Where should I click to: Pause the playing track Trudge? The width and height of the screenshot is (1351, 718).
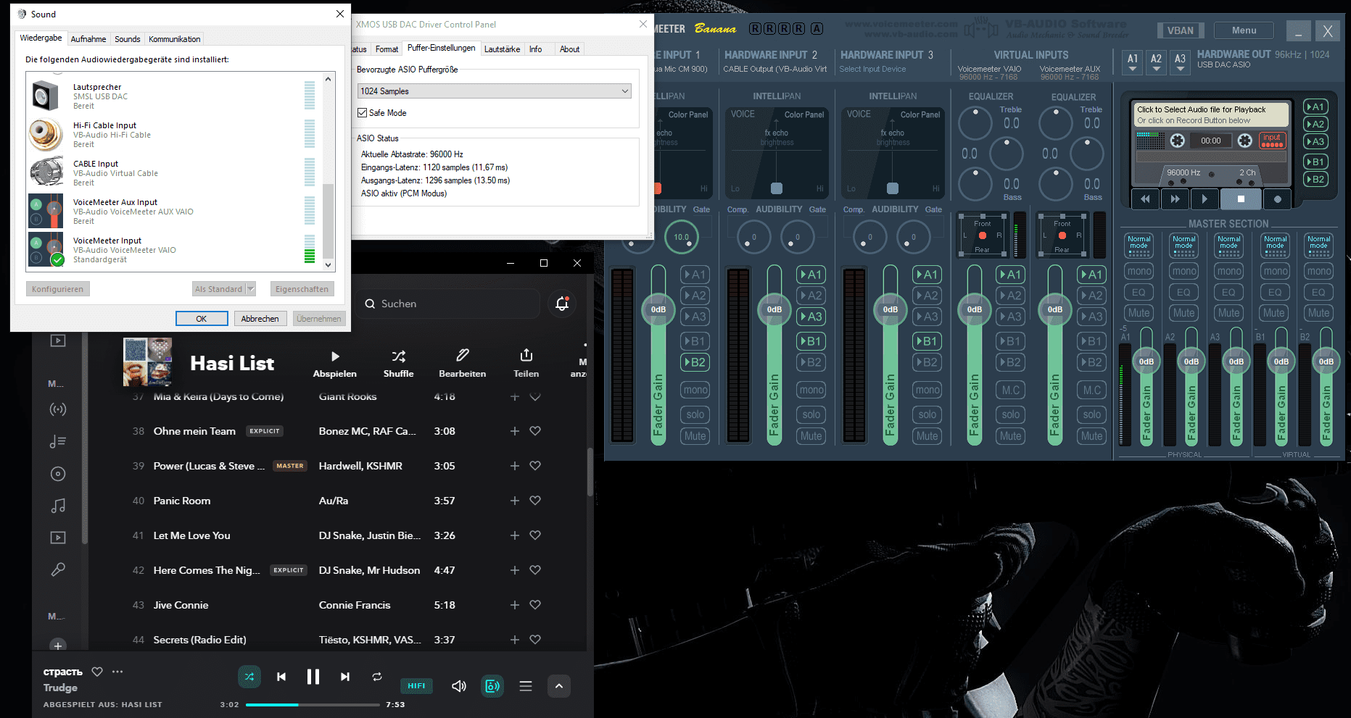pos(313,677)
